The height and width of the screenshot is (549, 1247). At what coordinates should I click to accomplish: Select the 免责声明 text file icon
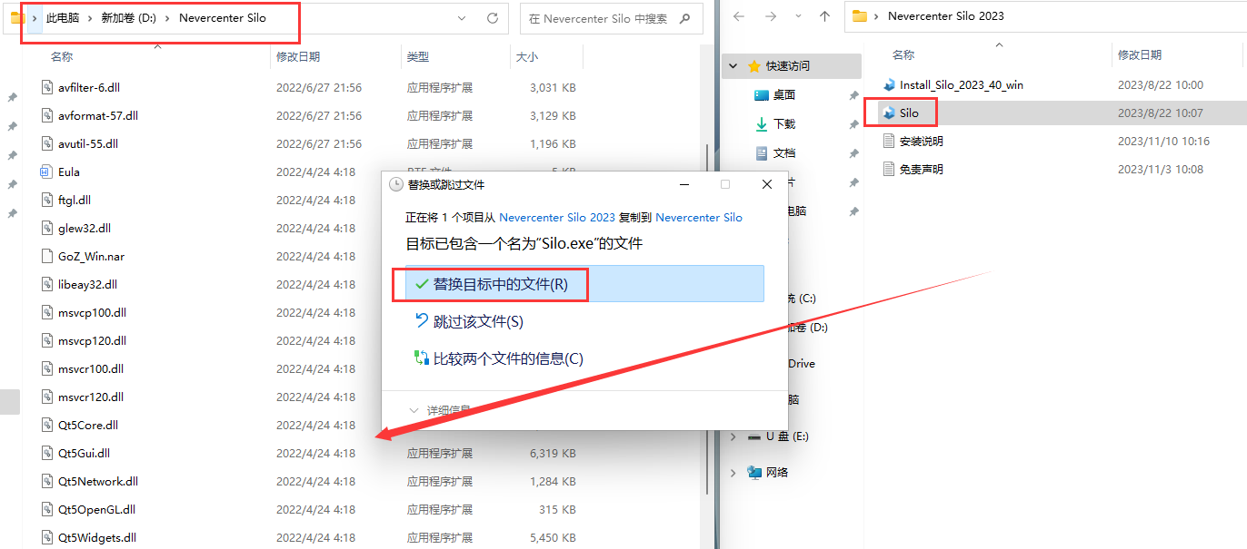click(x=889, y=169)
